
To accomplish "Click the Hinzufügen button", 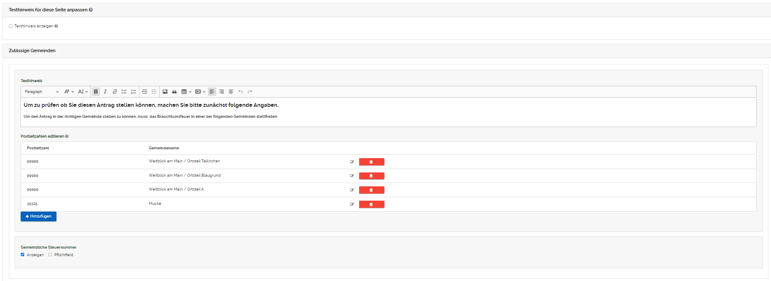I will tap(38, 216).
